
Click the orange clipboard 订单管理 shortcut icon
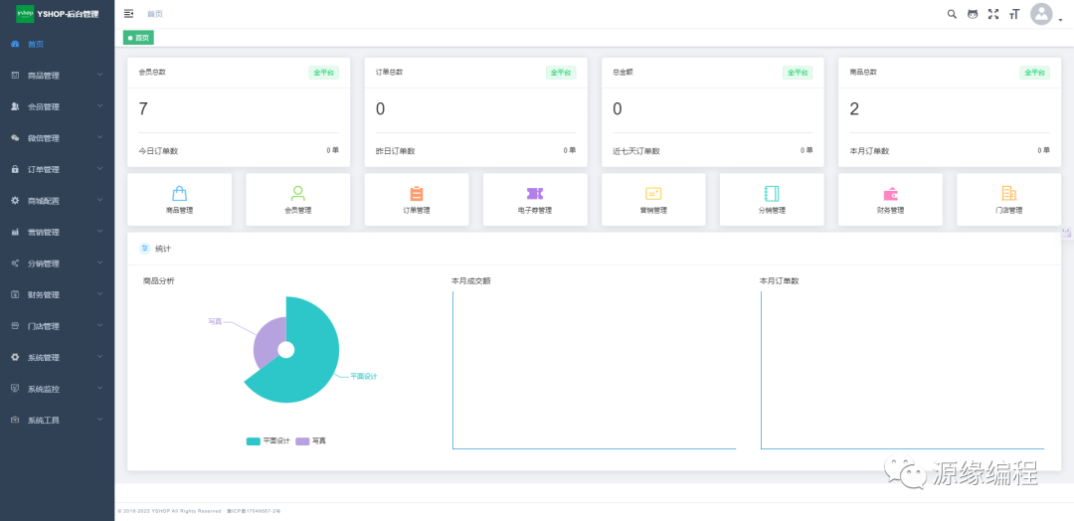[417, 193]
